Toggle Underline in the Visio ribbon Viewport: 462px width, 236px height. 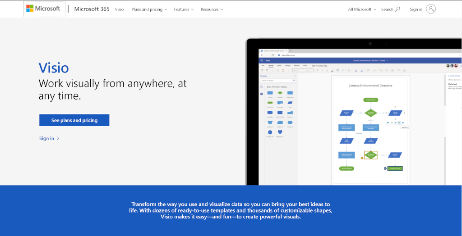tap(327, 70)
